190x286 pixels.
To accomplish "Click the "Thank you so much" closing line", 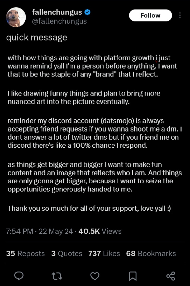I will coord(89,208).
